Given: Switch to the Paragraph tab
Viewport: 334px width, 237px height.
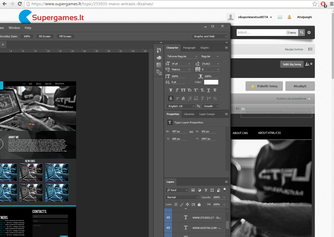Looking at the screenshot, I should click(x=189, y=48).
